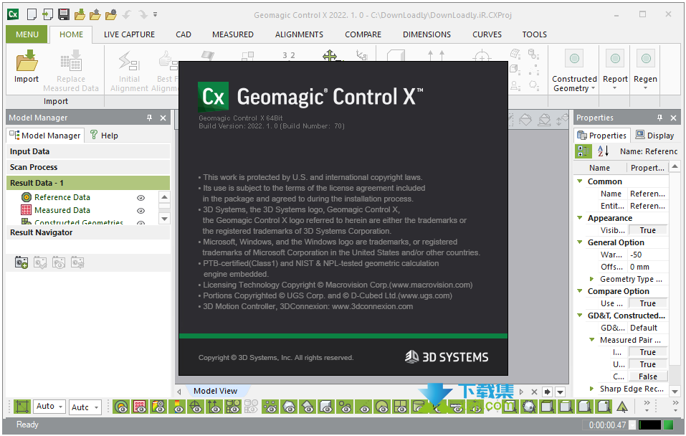Click page with green arrow quick icon
The height and width of the screenshot is (436, 686).
[48, 14]
